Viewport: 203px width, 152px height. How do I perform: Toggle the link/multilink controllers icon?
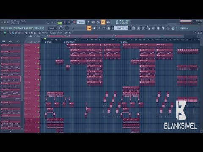(x=104, y=28)
